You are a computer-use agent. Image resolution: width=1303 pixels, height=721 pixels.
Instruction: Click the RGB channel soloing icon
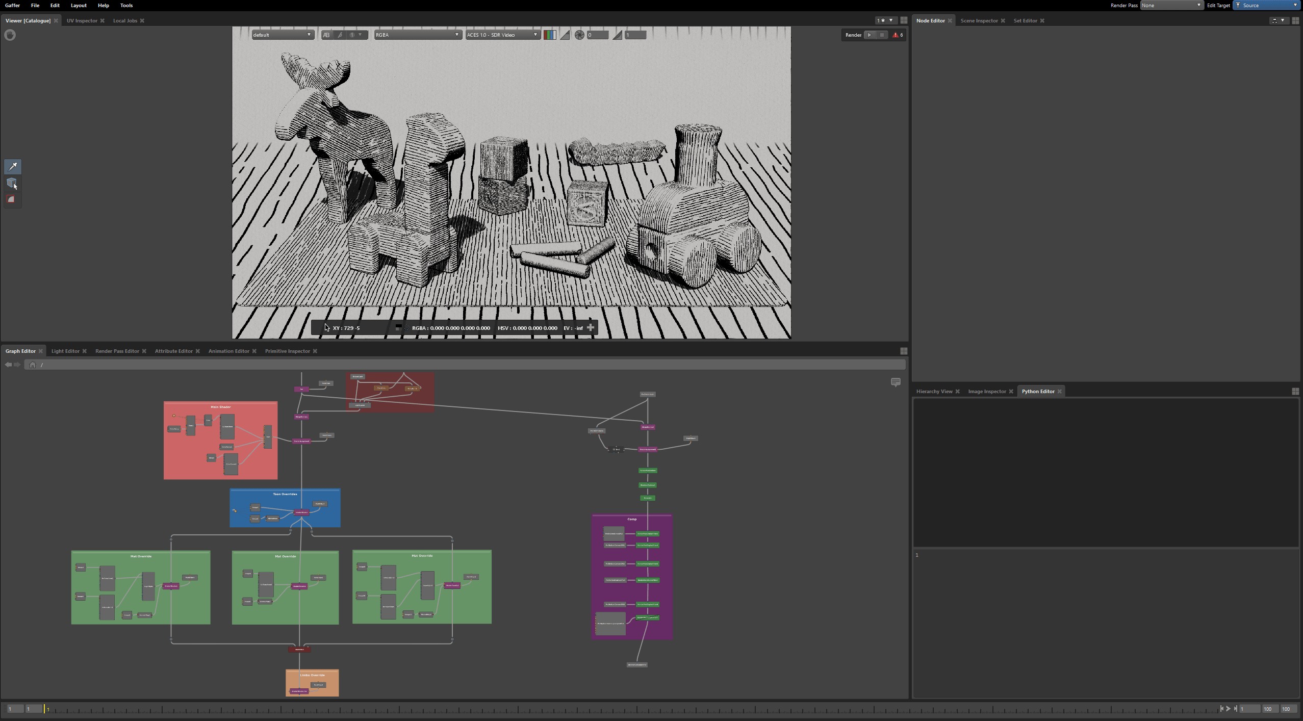coord(550,35)
